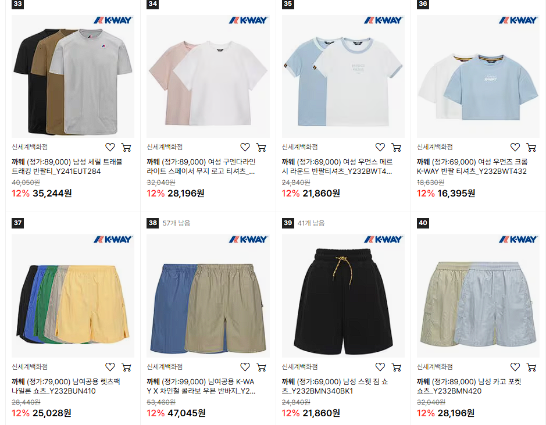Open item 39 black shorts product image
546x425 pixels.
click(x=343, y=296)
